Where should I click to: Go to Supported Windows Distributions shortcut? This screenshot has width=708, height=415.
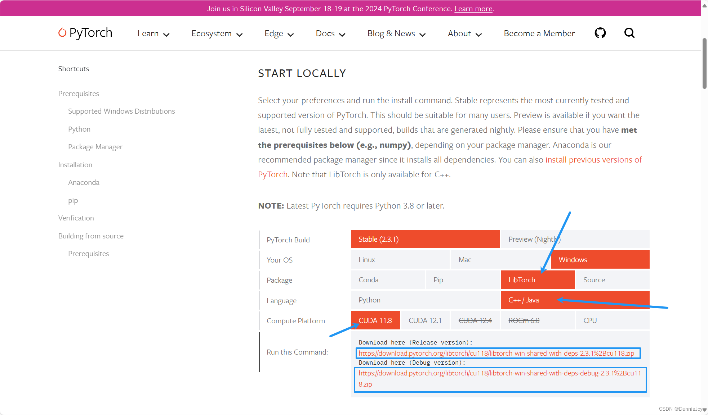[x=121, y=111]
